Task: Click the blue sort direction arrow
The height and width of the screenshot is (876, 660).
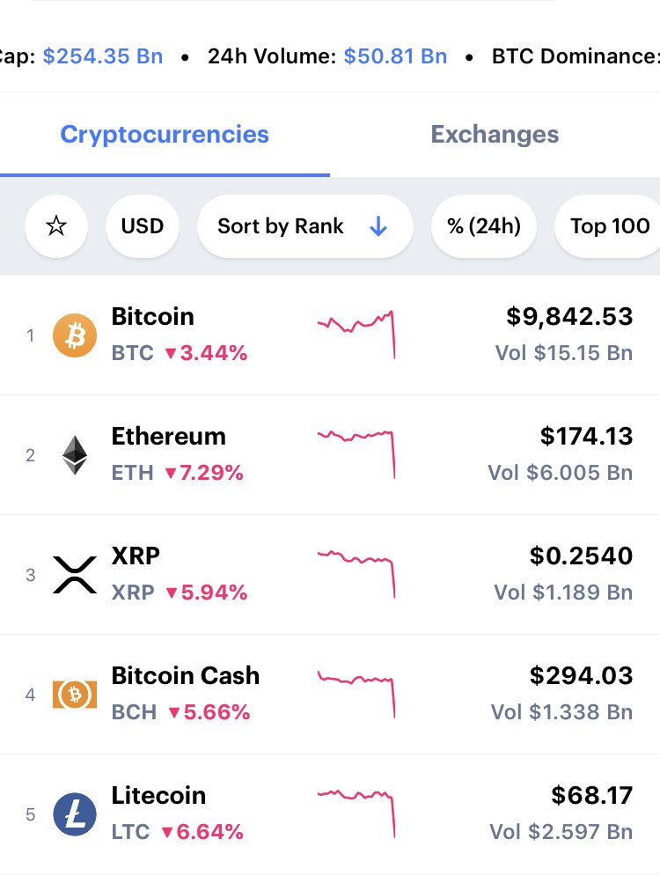Action: (378, 227)
